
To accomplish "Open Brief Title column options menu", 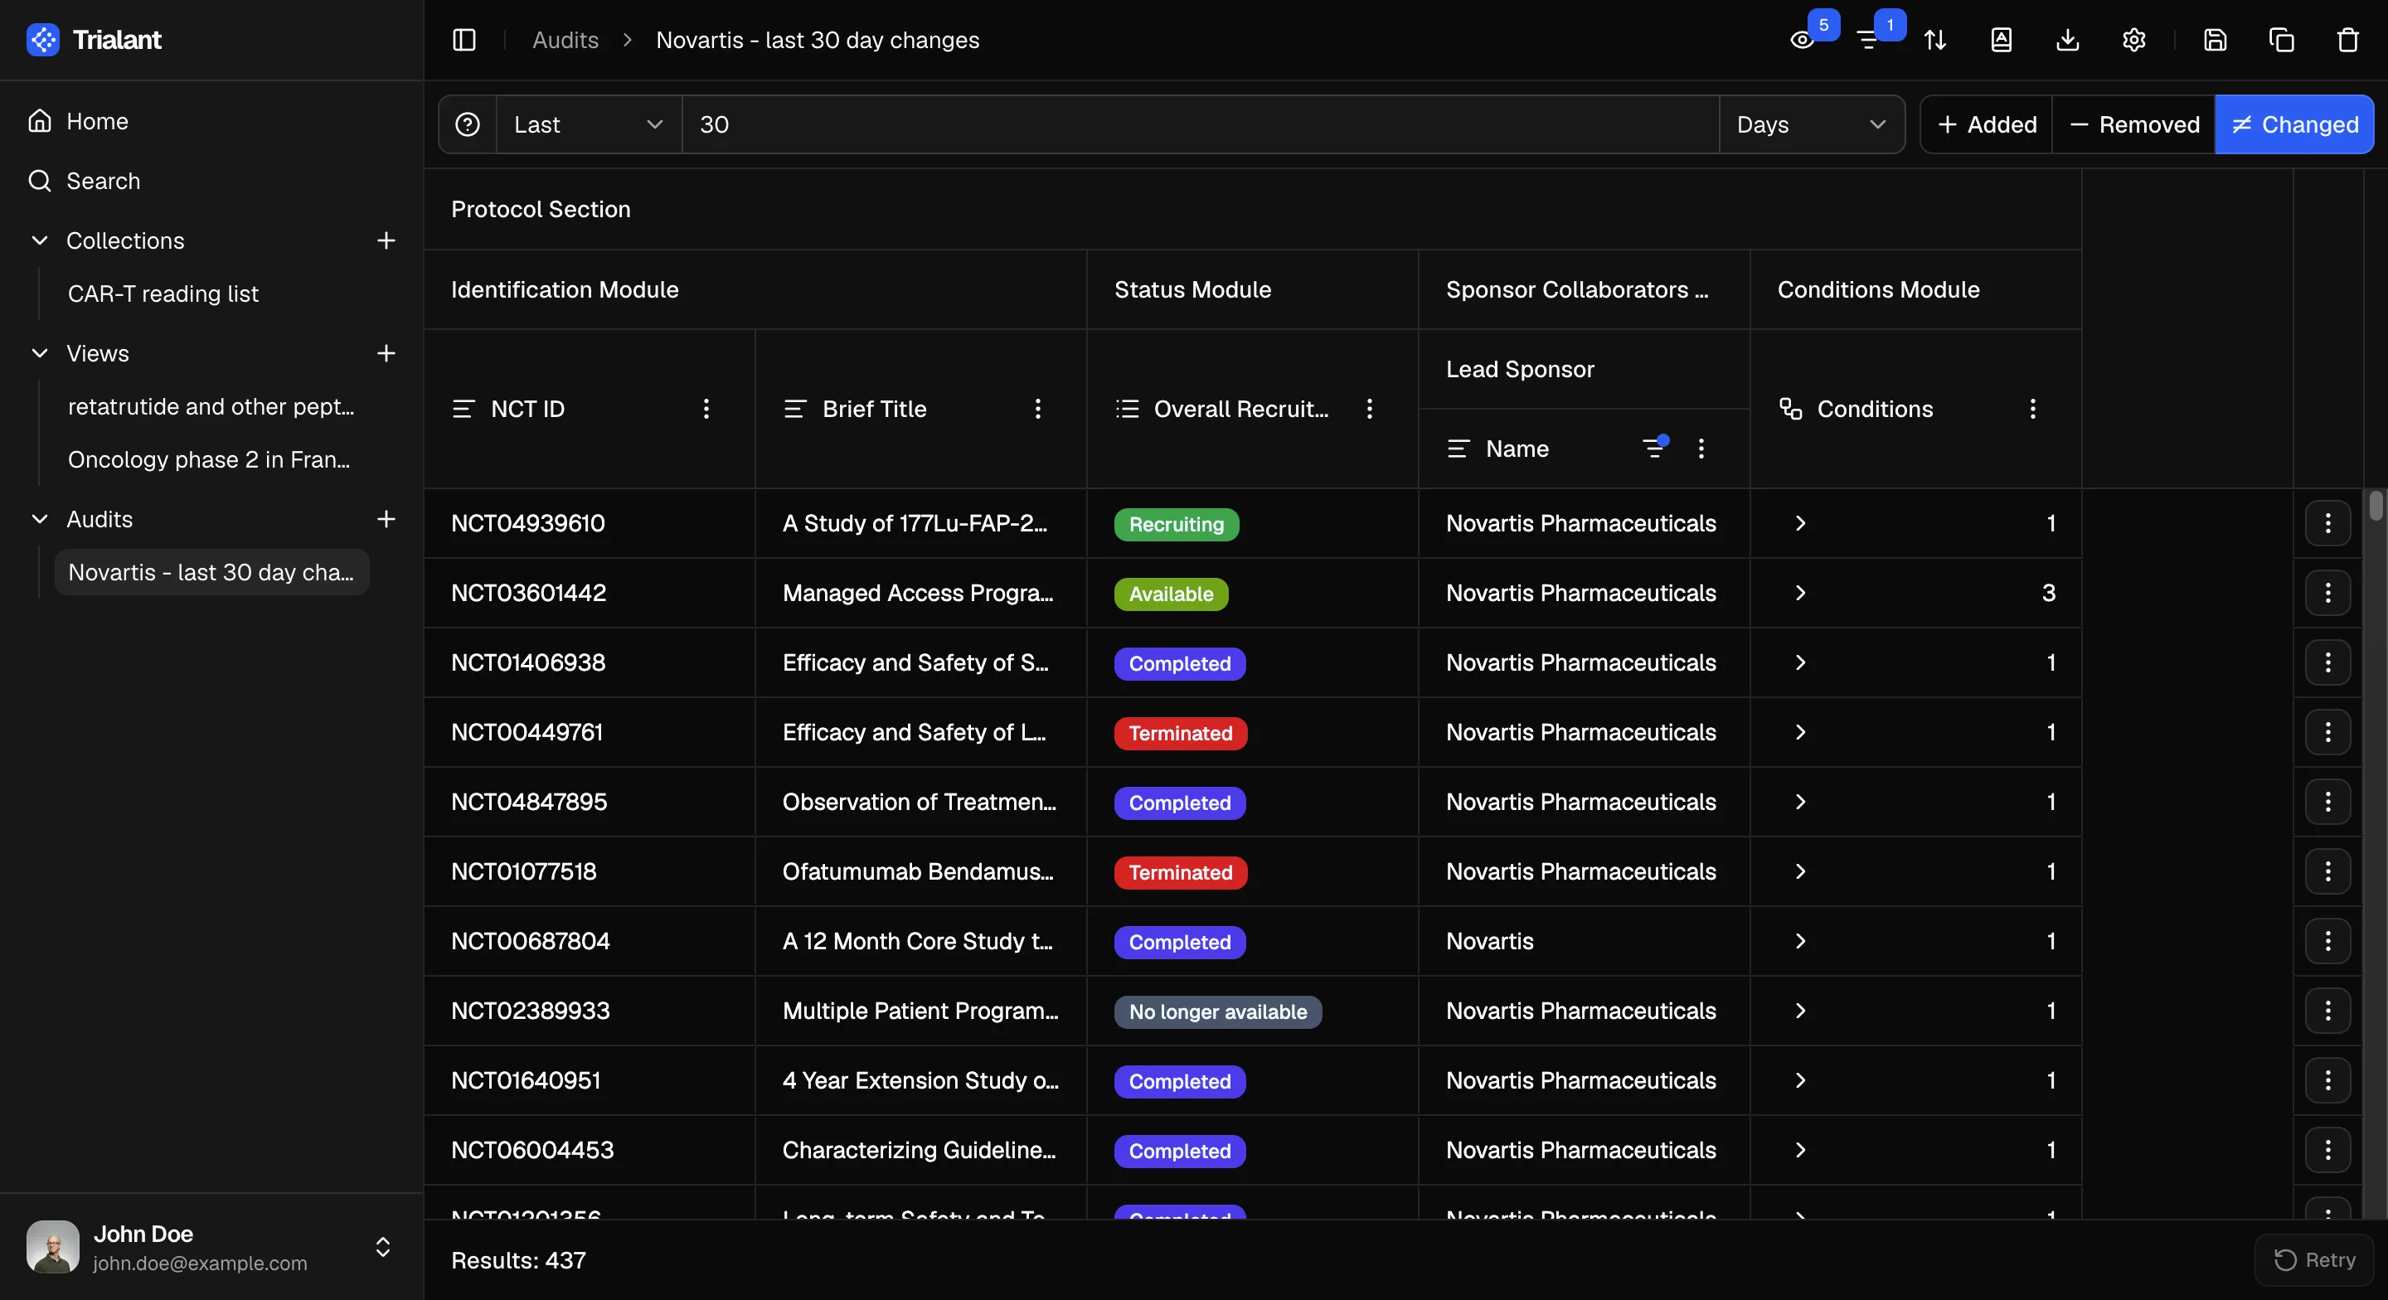I will point(1037,409).
